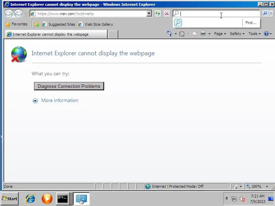The width and height of the screenshot is (275, 206).
Task: Click the RSS Feeds icon
Action: click(182, 34)
